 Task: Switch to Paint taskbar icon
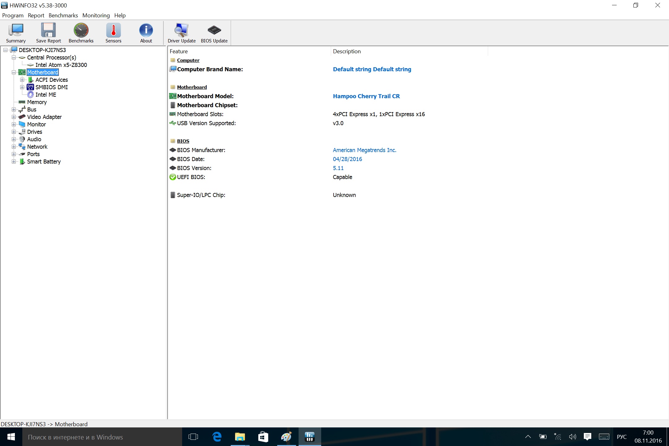[x=286, y=437]
